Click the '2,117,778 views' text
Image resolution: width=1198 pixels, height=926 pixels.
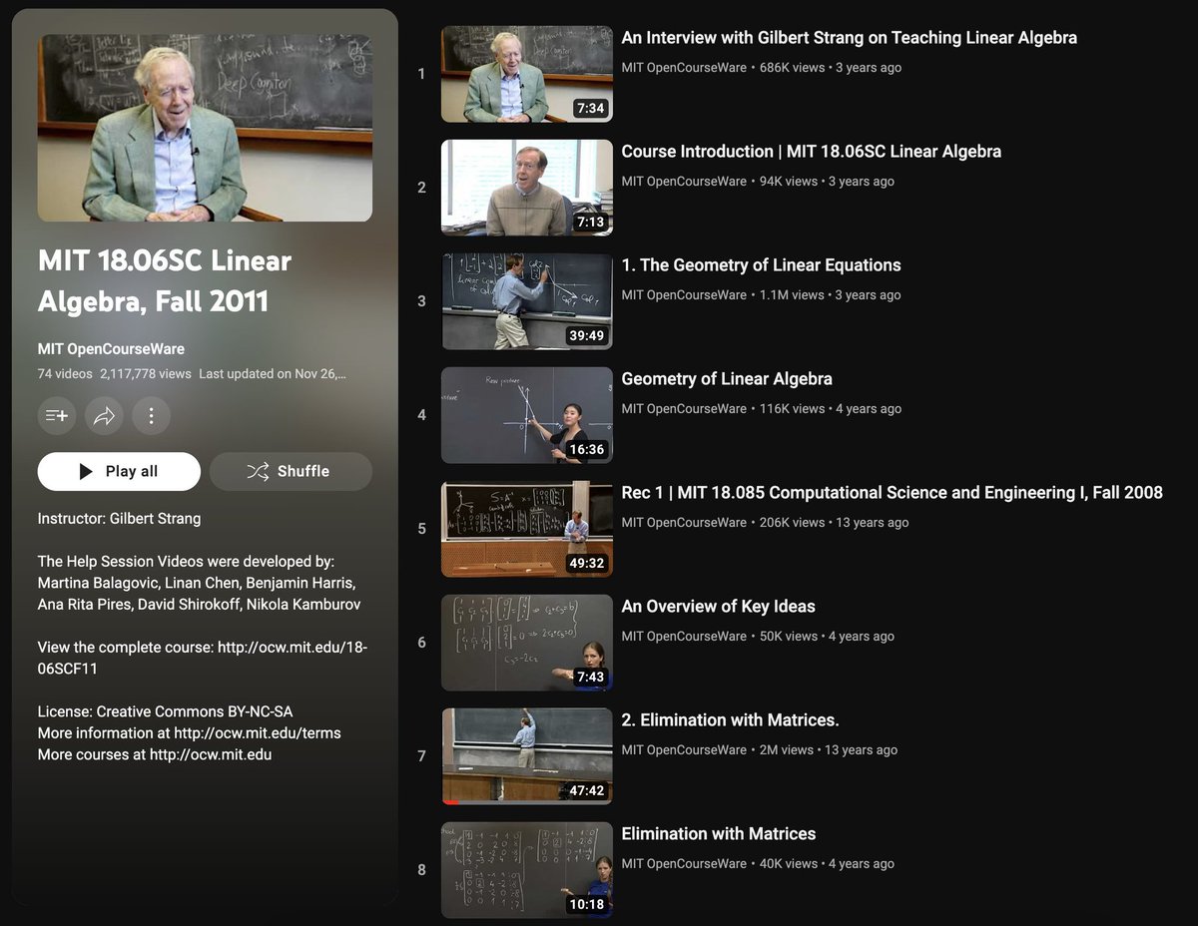pyautogui.click(x=146, y=374)
